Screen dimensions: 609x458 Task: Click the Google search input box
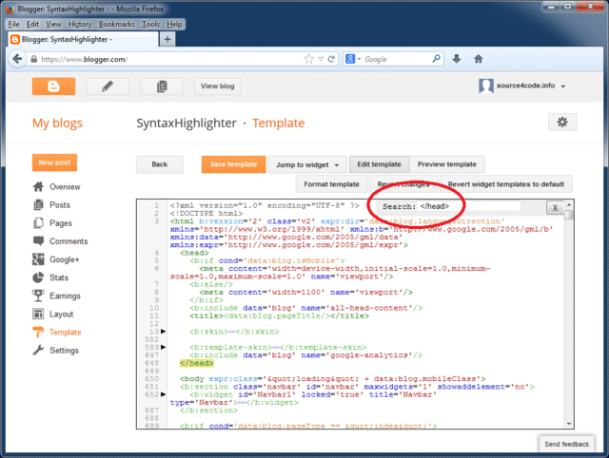point(396,59)
